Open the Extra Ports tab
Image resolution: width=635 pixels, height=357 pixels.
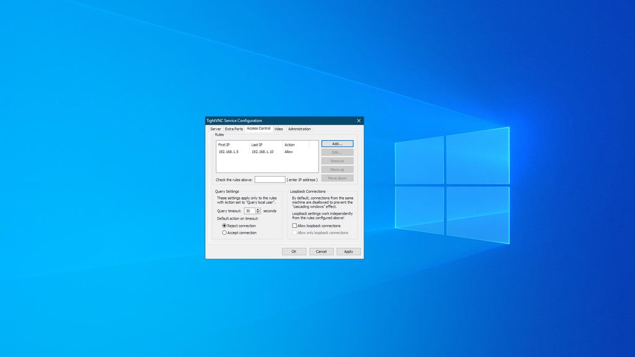233,129
